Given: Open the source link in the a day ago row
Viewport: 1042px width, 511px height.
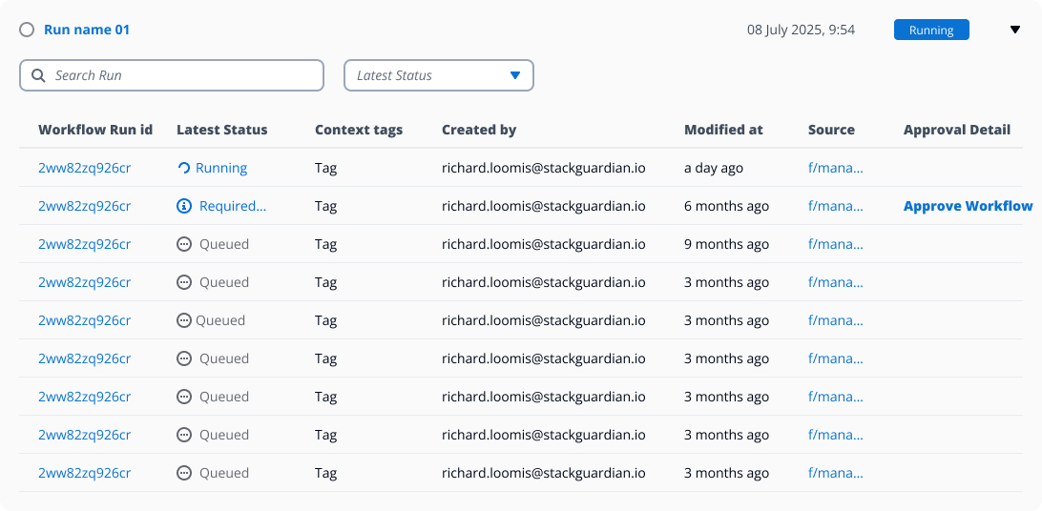Looking at the screenshot, I should 835,168.
